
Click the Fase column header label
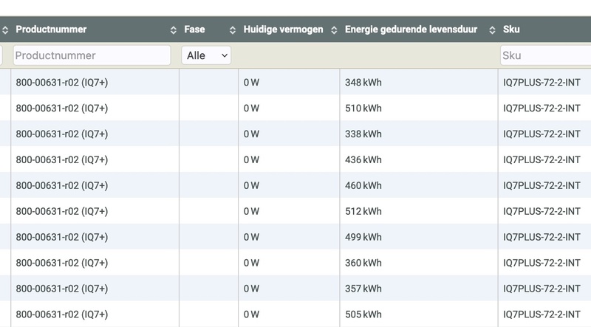pyautogui.click(x=194, y=30)
